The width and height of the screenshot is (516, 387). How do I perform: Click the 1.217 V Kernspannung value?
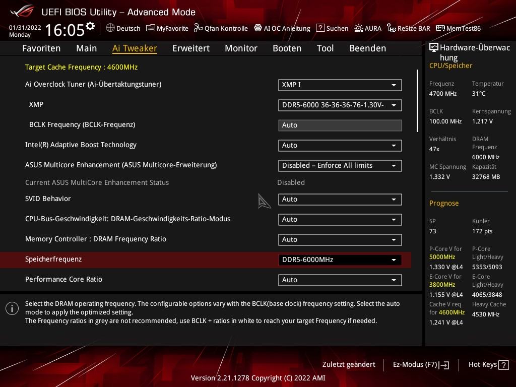coord(482,121)
